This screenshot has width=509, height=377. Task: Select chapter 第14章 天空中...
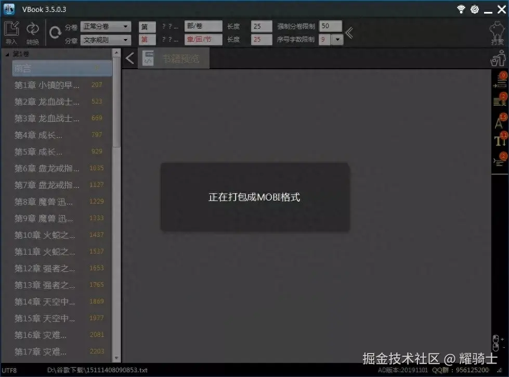coord(62,301)
